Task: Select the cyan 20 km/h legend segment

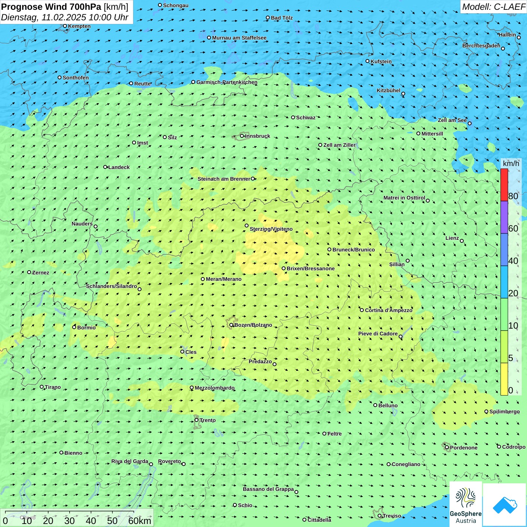Action: [504, 282]
